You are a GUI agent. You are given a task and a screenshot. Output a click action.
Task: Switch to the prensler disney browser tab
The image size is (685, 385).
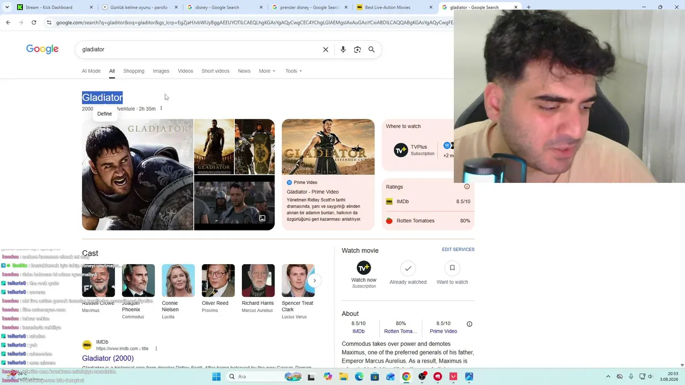[x=310, y=7]
